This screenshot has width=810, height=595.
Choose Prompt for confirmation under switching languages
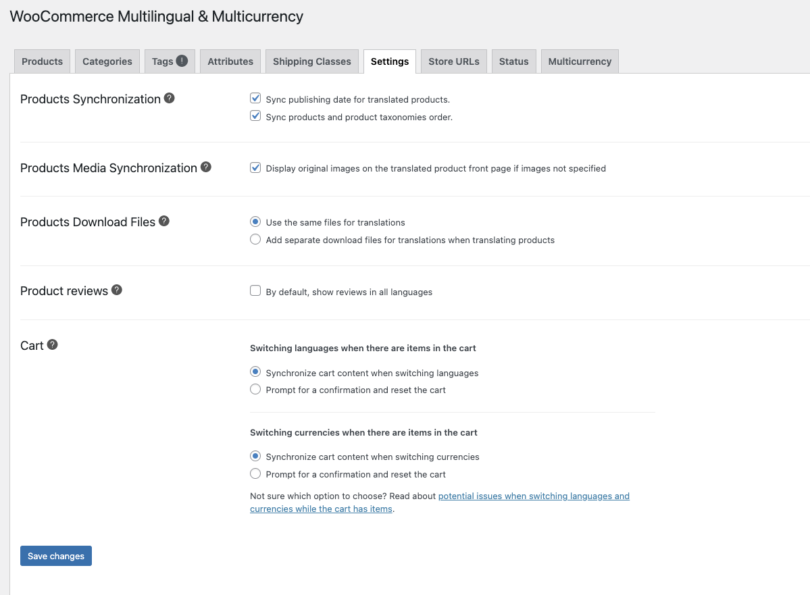click(255, 390)
